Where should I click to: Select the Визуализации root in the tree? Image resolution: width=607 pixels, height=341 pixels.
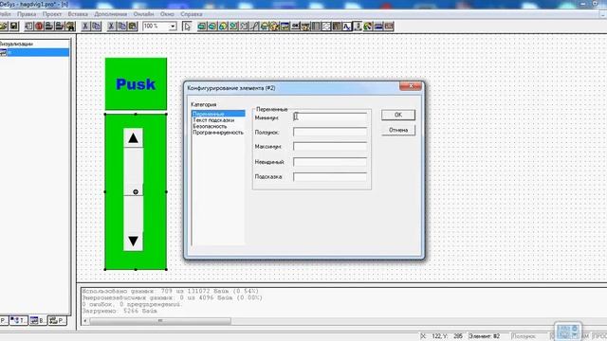point(16,44)
